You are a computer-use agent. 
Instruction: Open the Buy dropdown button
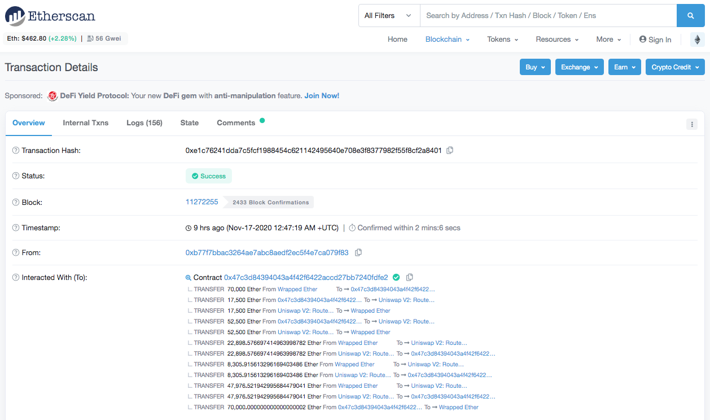[535, 67]
